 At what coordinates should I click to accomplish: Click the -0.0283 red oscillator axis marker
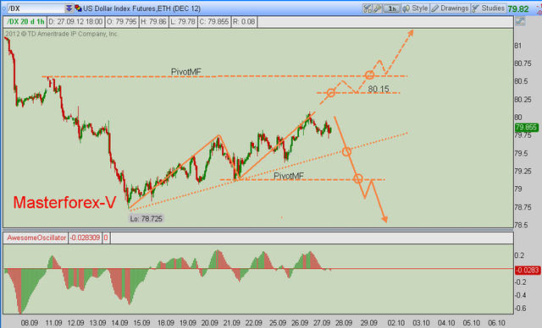coord(528,270)
